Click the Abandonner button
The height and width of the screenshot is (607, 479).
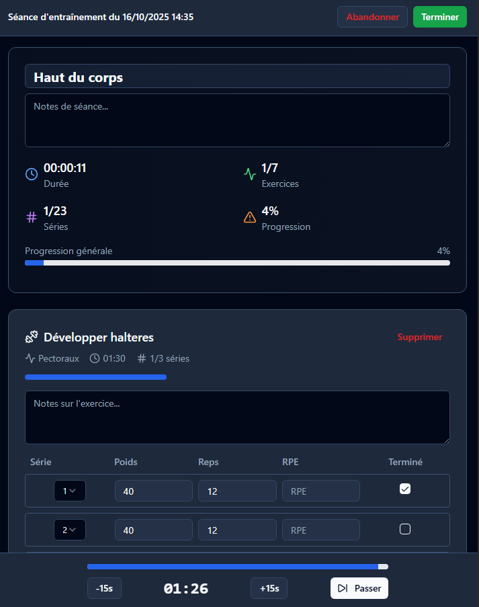click(372, 17)
